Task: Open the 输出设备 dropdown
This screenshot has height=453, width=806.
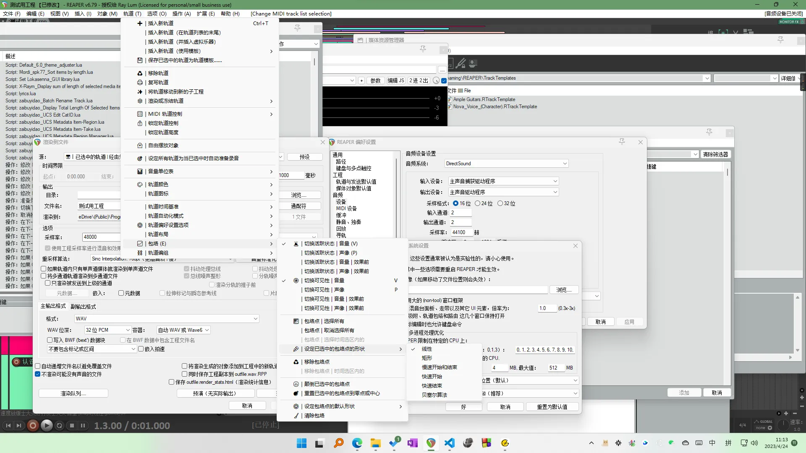Action: pos(503,192)
